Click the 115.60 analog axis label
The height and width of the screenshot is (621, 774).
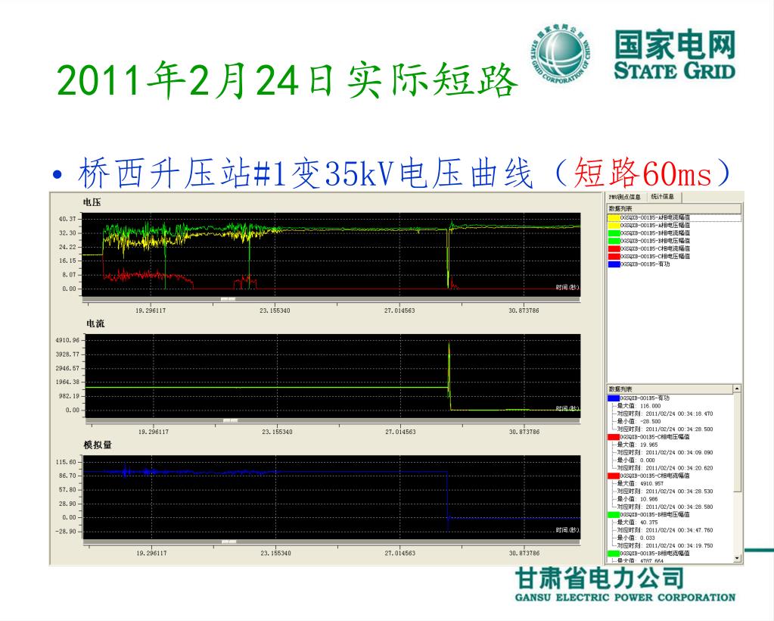(66, 463)
